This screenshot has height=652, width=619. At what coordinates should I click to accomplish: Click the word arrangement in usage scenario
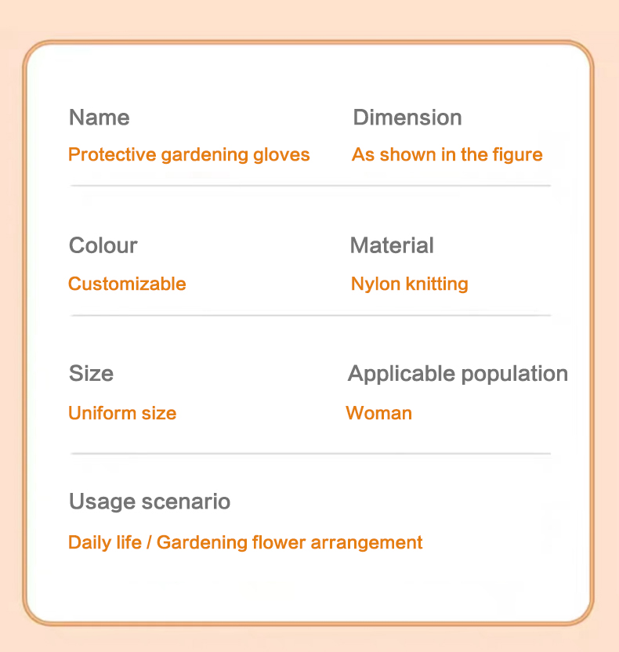367,544
